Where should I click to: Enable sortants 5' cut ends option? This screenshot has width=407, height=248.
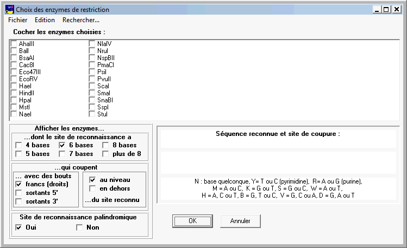pos(18,193)
